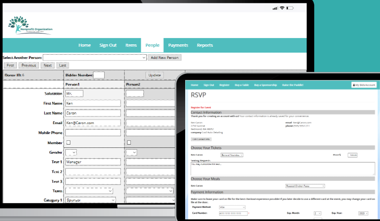Click the Add New Person button
The width and height of the screenshot is (380, 221).
pos(165,58)
